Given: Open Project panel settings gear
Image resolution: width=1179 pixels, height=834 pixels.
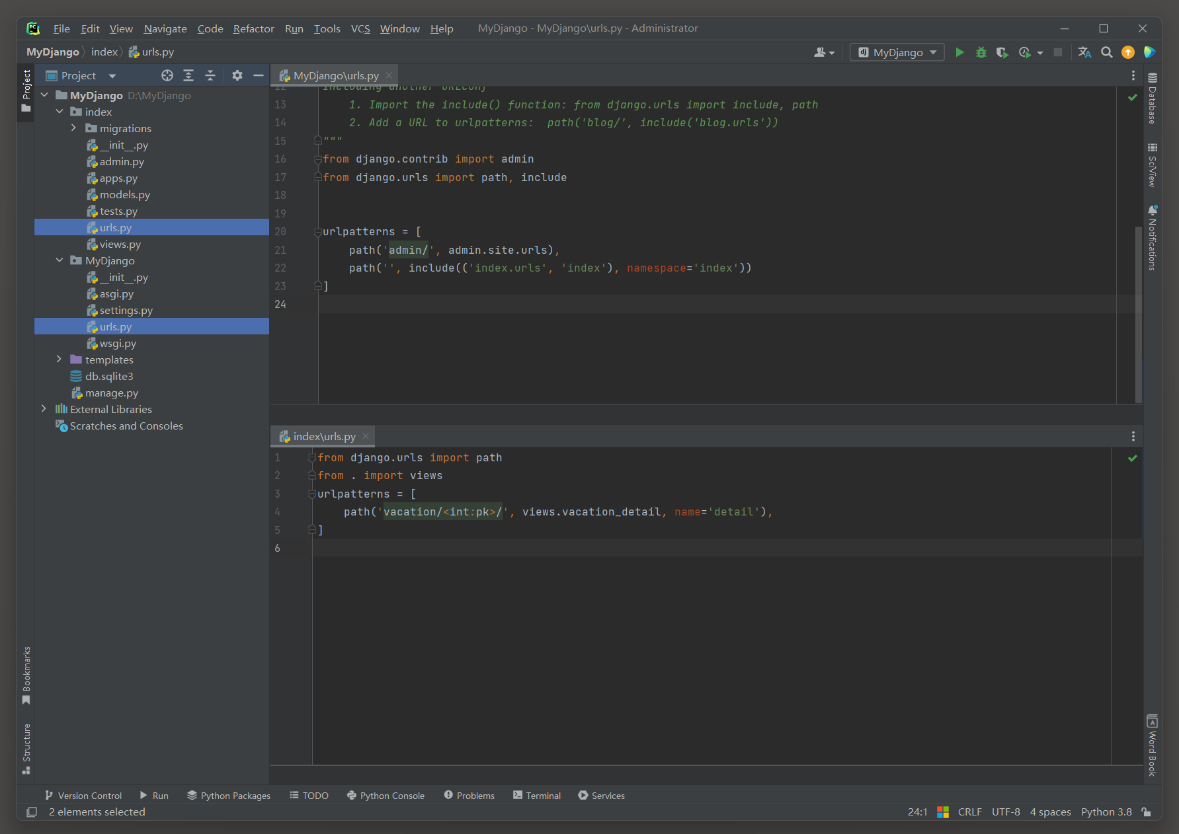Looking at the screenshot, I should click(x=237, y=75).
